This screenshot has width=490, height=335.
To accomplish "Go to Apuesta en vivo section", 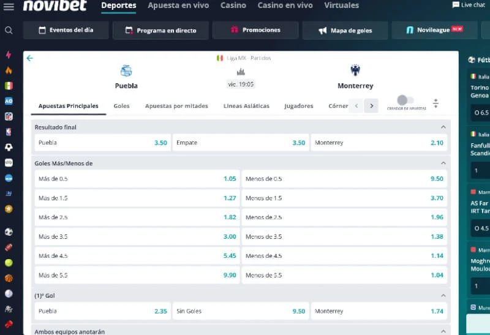I will (x=178, y=6).
